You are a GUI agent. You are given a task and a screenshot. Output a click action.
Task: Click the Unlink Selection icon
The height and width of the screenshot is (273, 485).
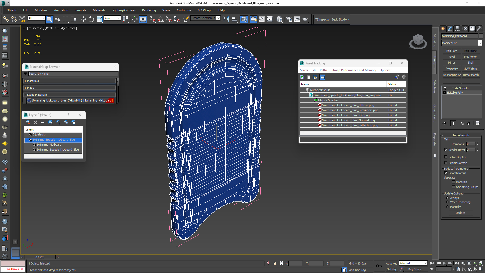(x=14, y=19)
